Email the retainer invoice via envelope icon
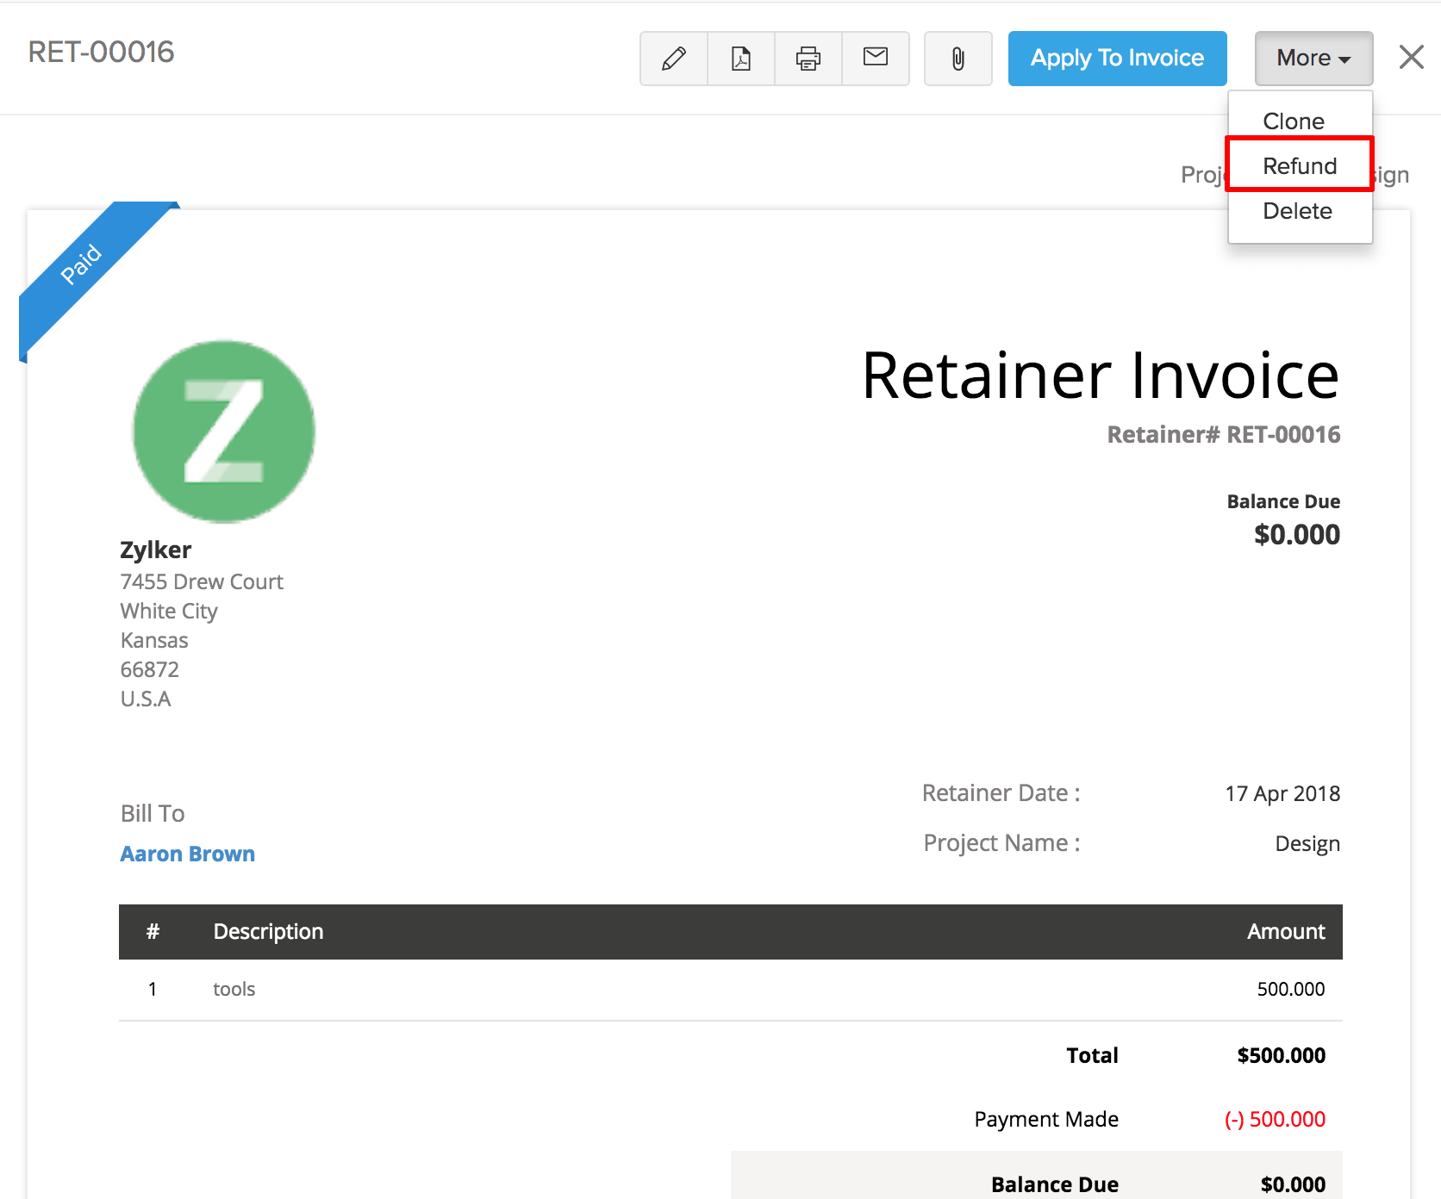1441x1199 pixels. (x=876, y=58)
